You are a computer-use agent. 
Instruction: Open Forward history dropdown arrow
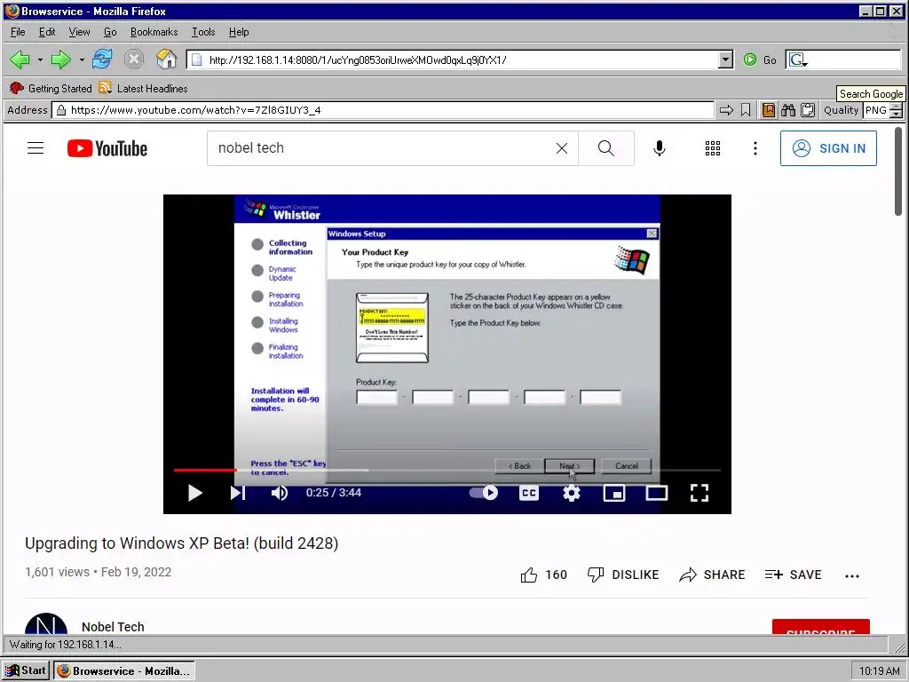point(82,59)
